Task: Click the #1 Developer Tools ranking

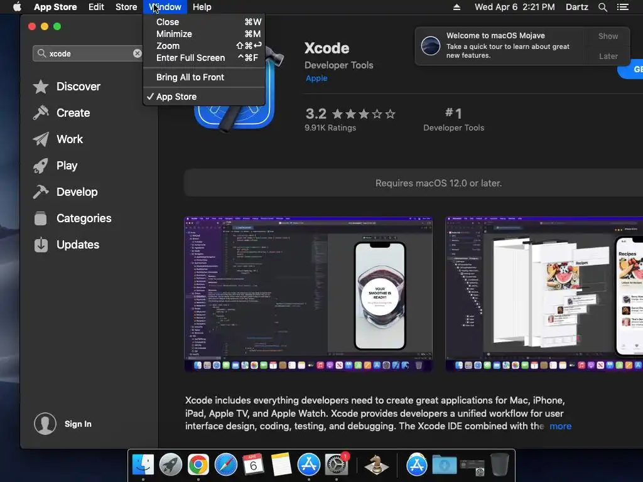Action: coord(453,119)
